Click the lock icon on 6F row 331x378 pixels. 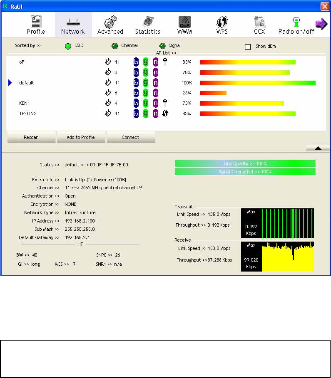[x=165, y=62]
